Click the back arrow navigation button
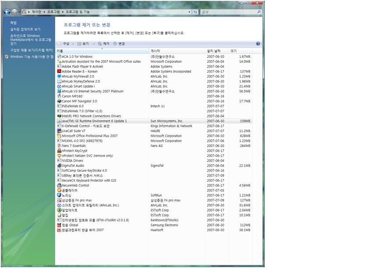Image resolution: width=368 pixels, height=268 pixels. click(x=7, y=12)
